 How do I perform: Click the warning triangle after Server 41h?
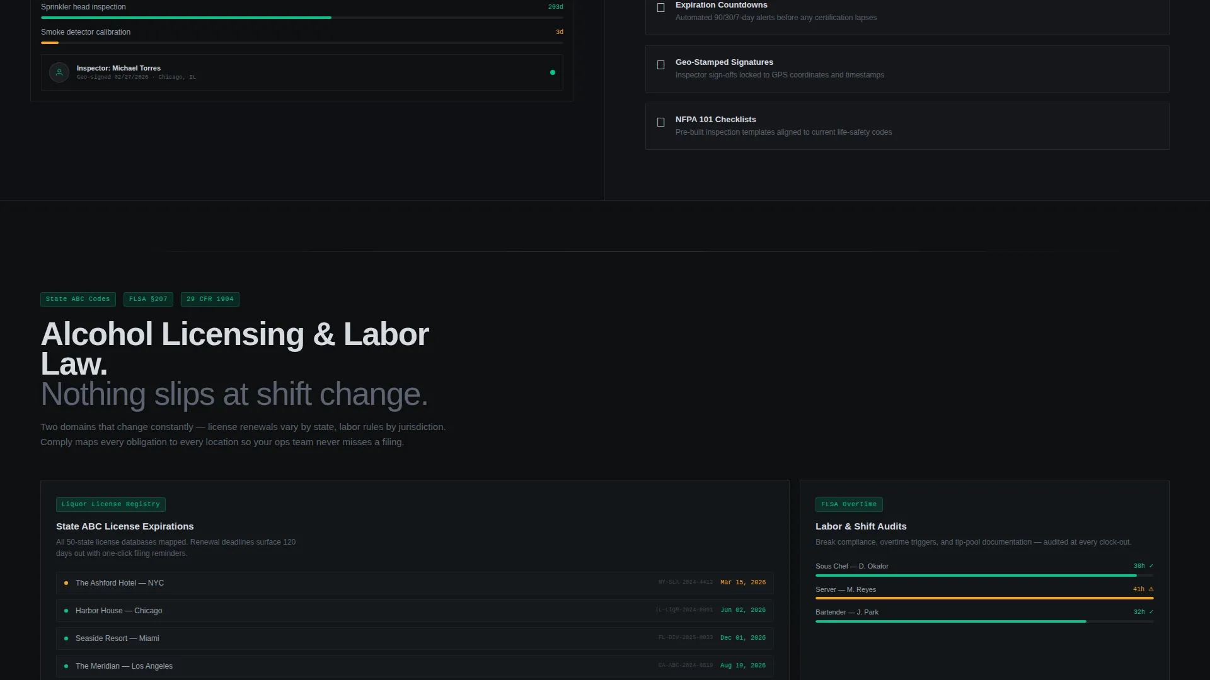coord(1151,589)
